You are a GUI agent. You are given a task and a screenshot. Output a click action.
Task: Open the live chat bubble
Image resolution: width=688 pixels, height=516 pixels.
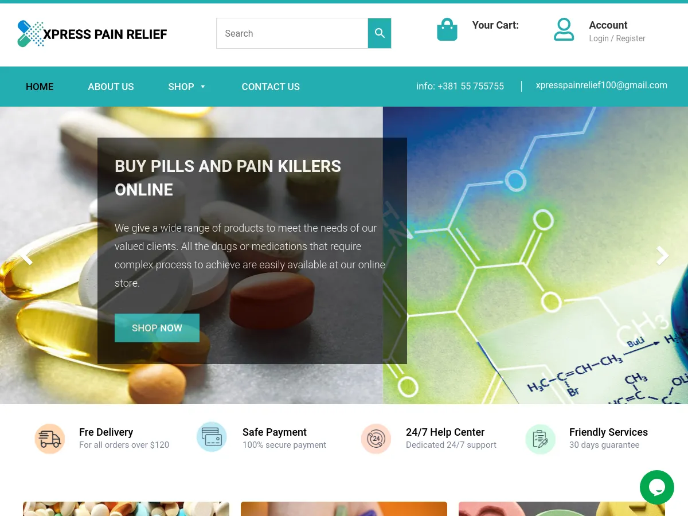point(657,487)
